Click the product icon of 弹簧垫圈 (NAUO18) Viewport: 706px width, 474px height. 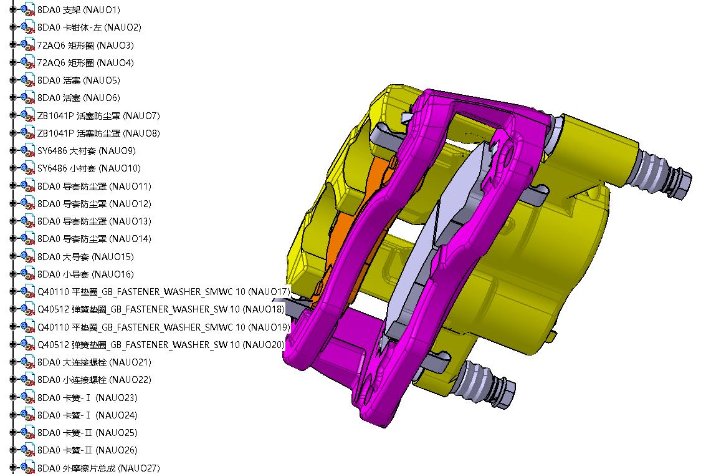point(27,309)
